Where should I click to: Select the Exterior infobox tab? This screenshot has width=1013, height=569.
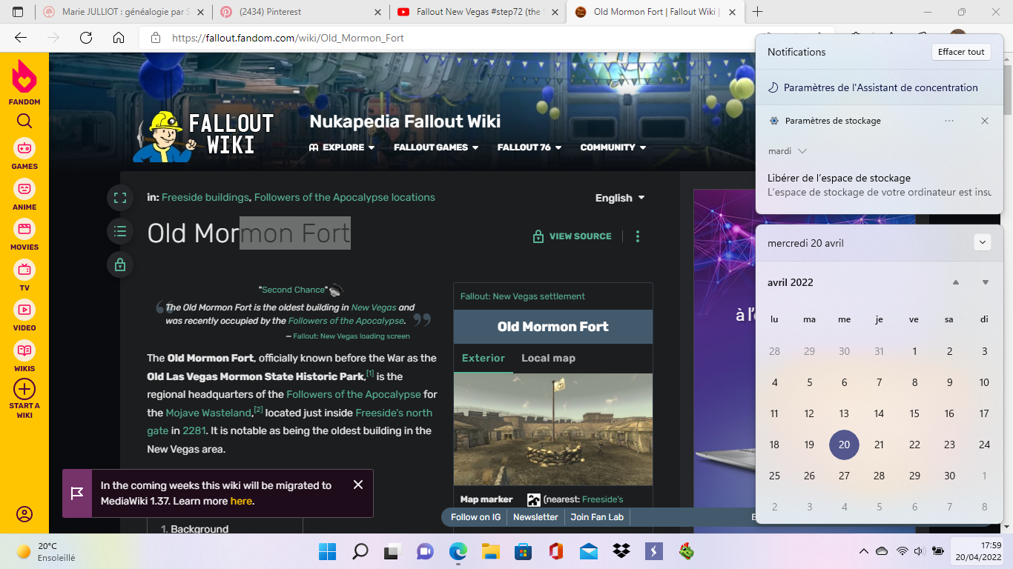pos(484,359)
